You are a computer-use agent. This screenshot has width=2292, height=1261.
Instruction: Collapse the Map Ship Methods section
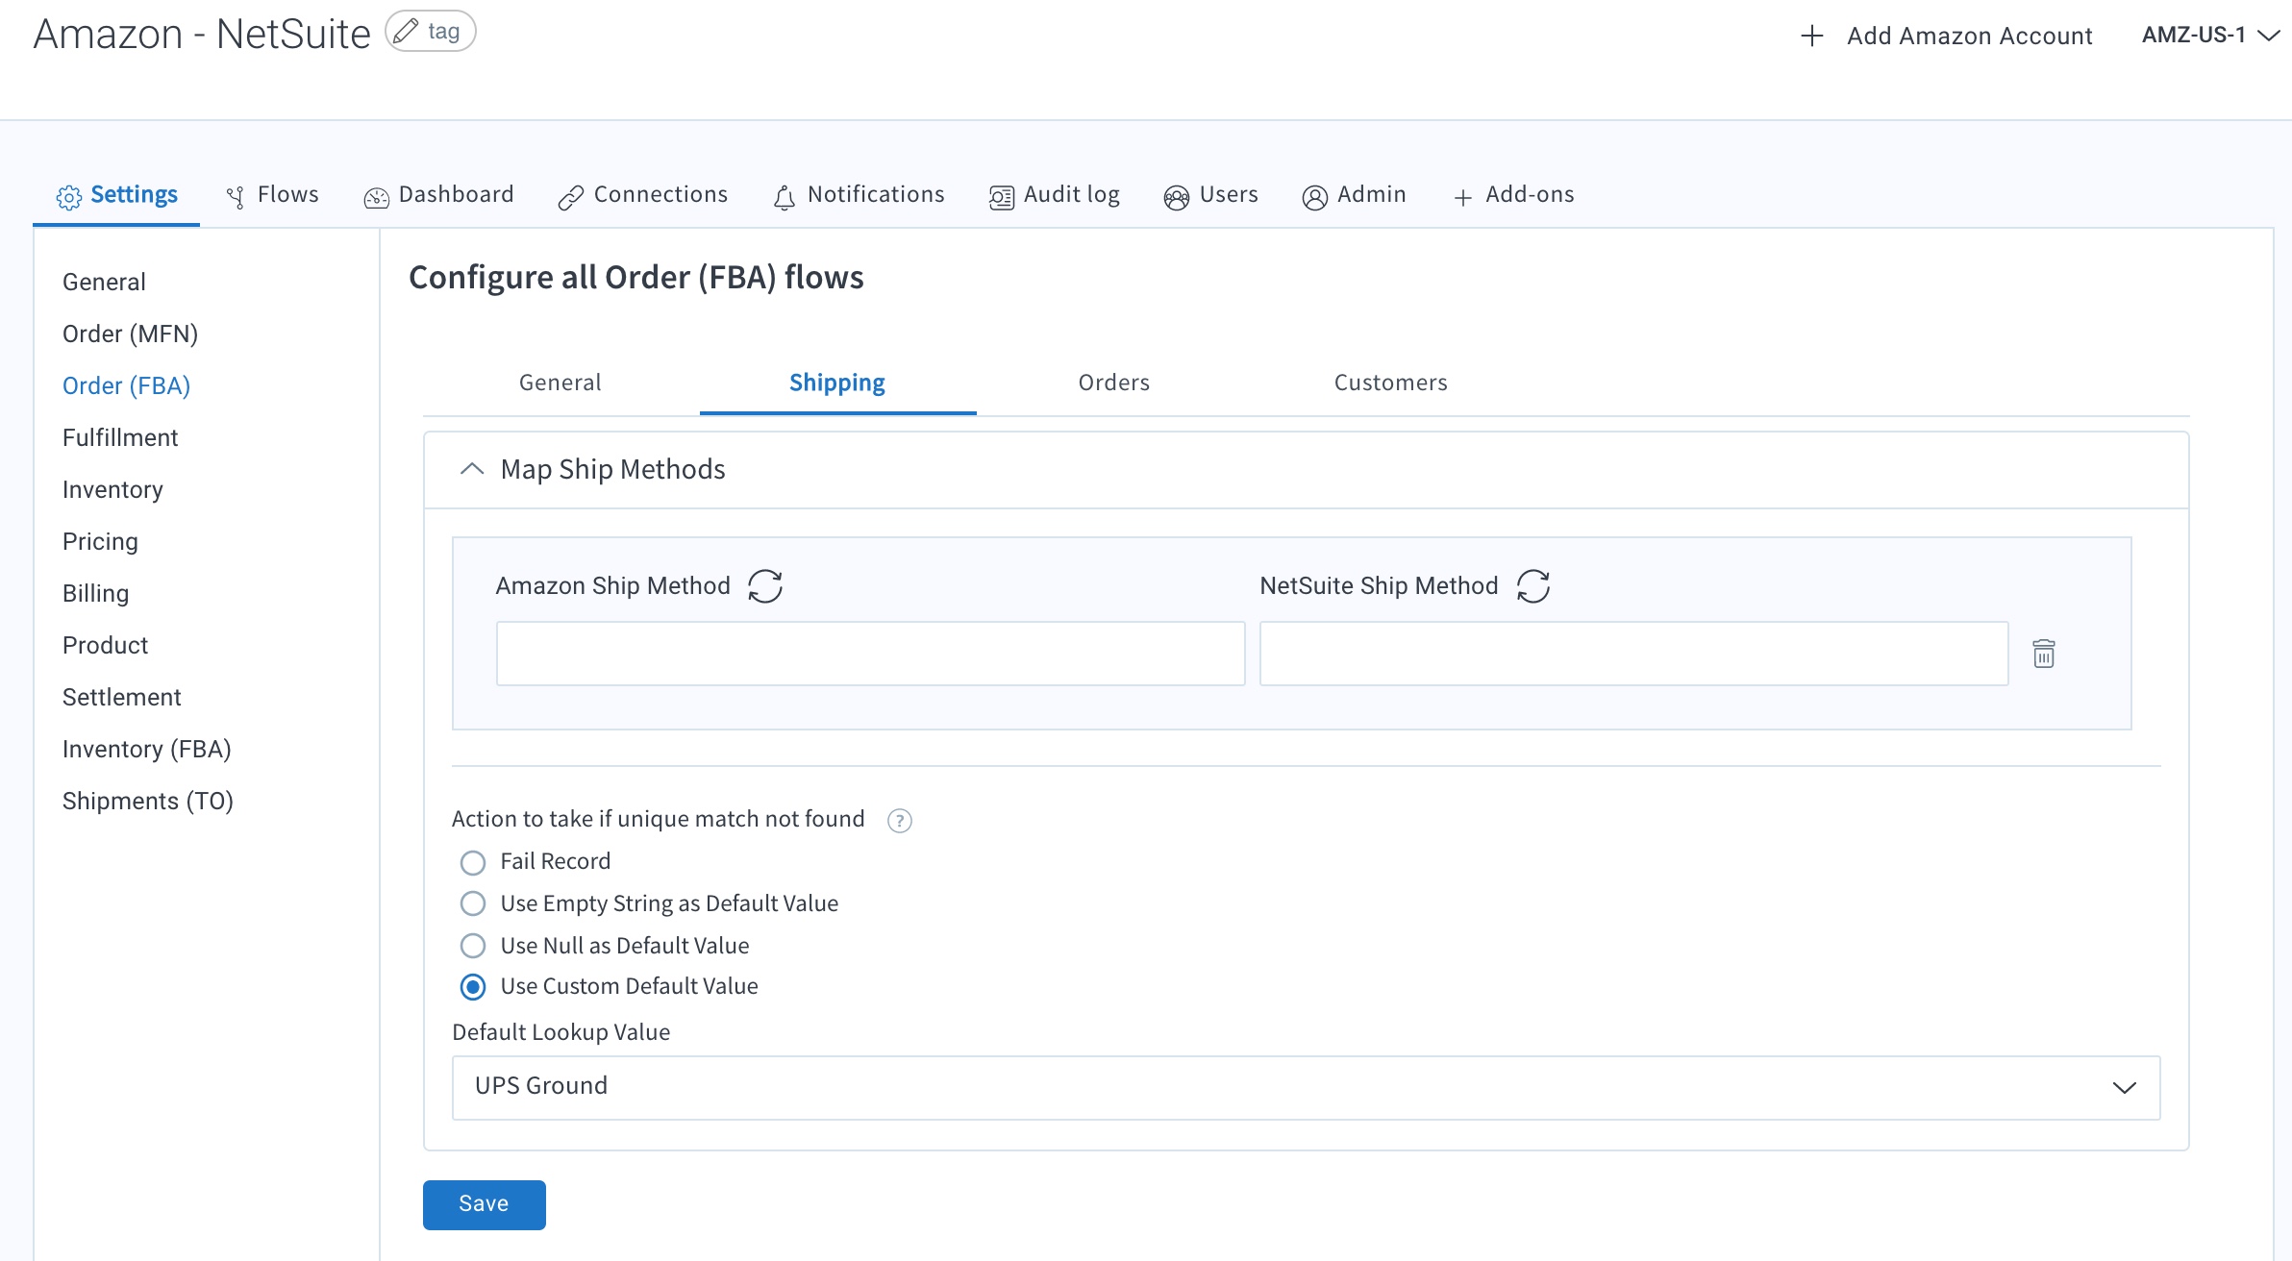click(472, 469)
